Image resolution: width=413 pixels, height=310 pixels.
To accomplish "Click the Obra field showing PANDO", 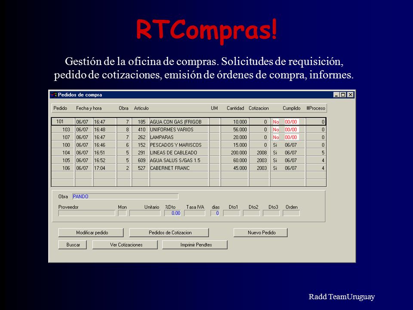I will (125, 196).
